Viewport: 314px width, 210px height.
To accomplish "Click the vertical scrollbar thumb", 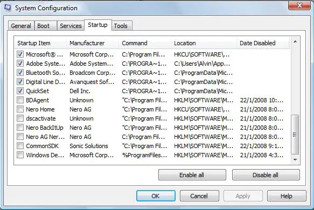I will pyautogui.click(x=295, y=135).
